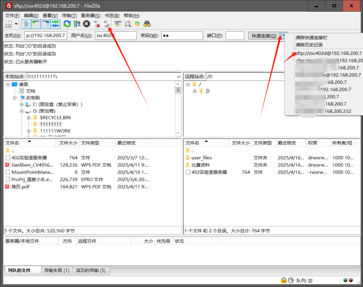Open the 查看(V) menu
Screen dimensions: 363x287
[50, 15]
